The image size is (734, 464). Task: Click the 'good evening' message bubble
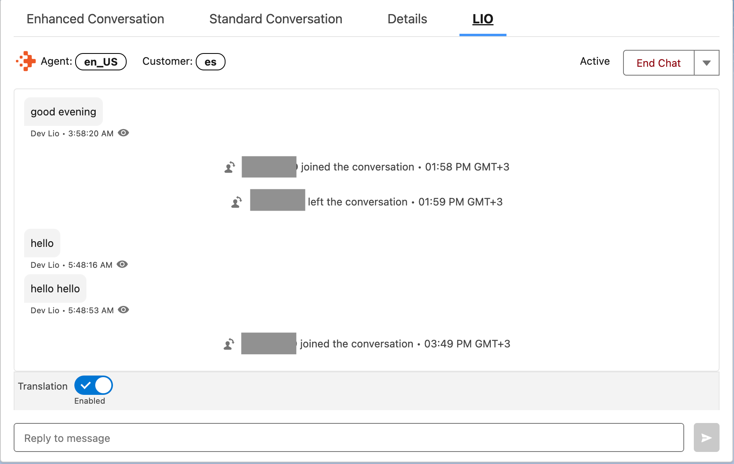(64, 112)
